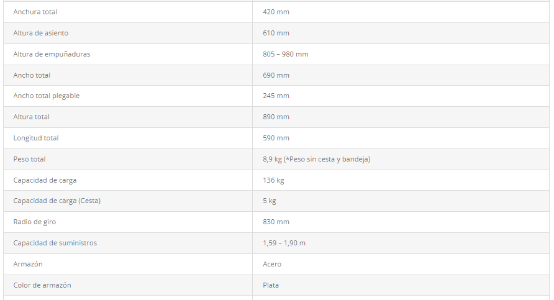Click the "Altura total" row label
This screenshot has width=554, height=300.
(x=31, y=117)
